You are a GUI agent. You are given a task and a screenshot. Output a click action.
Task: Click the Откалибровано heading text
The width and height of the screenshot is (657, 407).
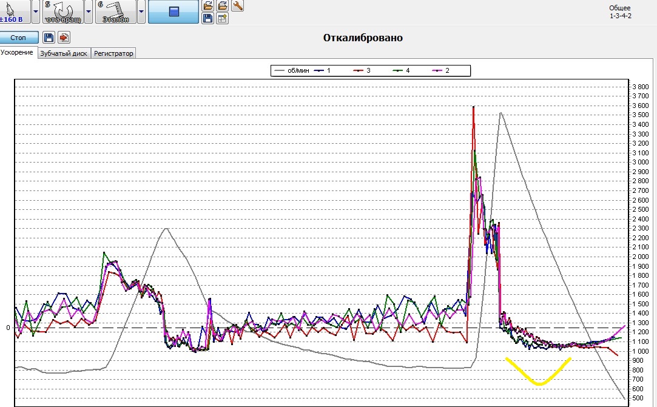363,38
